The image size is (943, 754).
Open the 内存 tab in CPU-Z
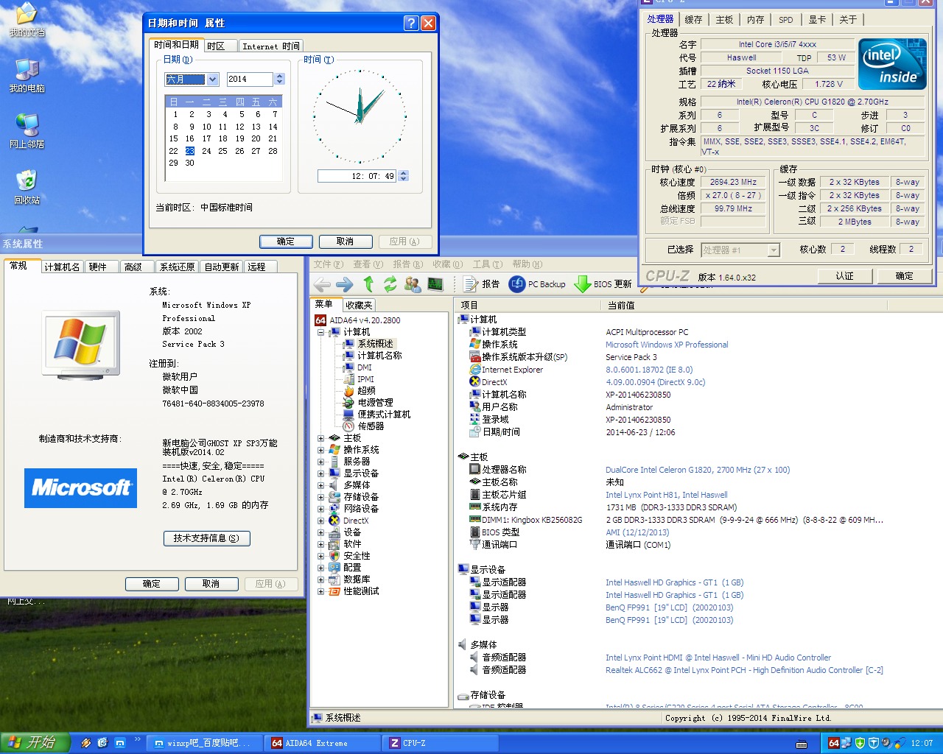(755, 20)
